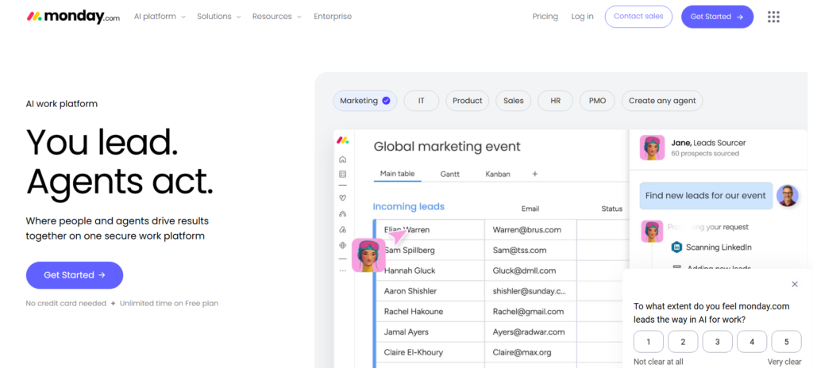
Task: Expand the Resources dropdown menu
Action: tap(277, 17)
